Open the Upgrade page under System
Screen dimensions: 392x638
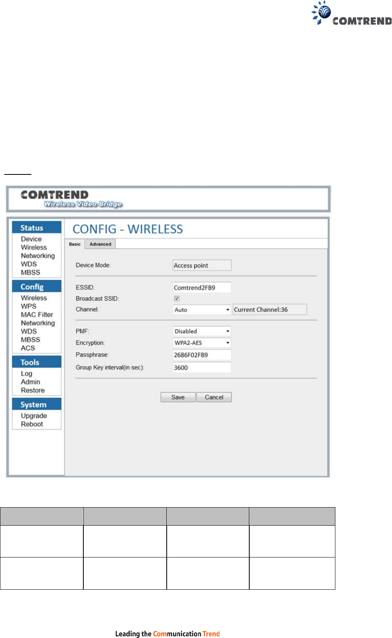point(34,416)
